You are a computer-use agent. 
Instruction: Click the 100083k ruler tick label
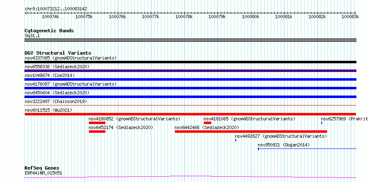pos(350,17)
